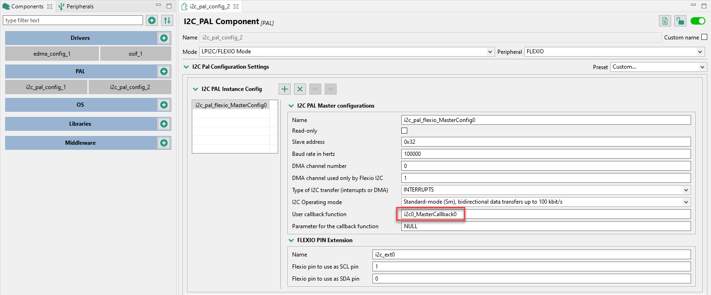Screen dimensions: 711x295
Task: Click the Flexio SDA pin field
Action: [532, 279]
